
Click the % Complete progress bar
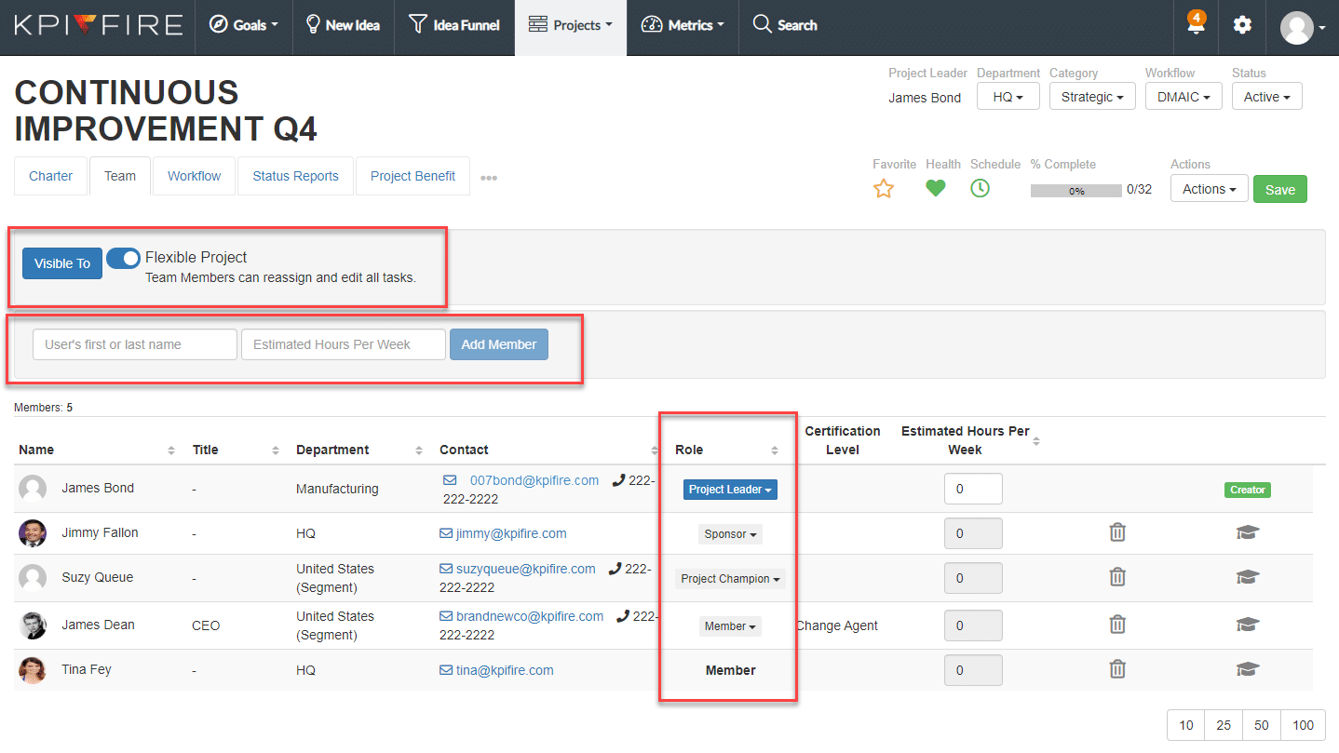(x=1075, y=190)
